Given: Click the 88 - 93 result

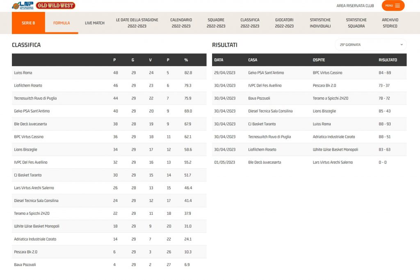Looking at the screenshot, I should pos(385,124).
